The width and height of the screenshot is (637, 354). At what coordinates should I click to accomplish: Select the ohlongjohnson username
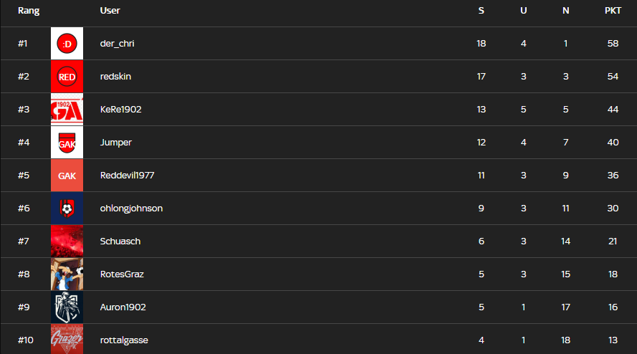[x=131, y=209]
